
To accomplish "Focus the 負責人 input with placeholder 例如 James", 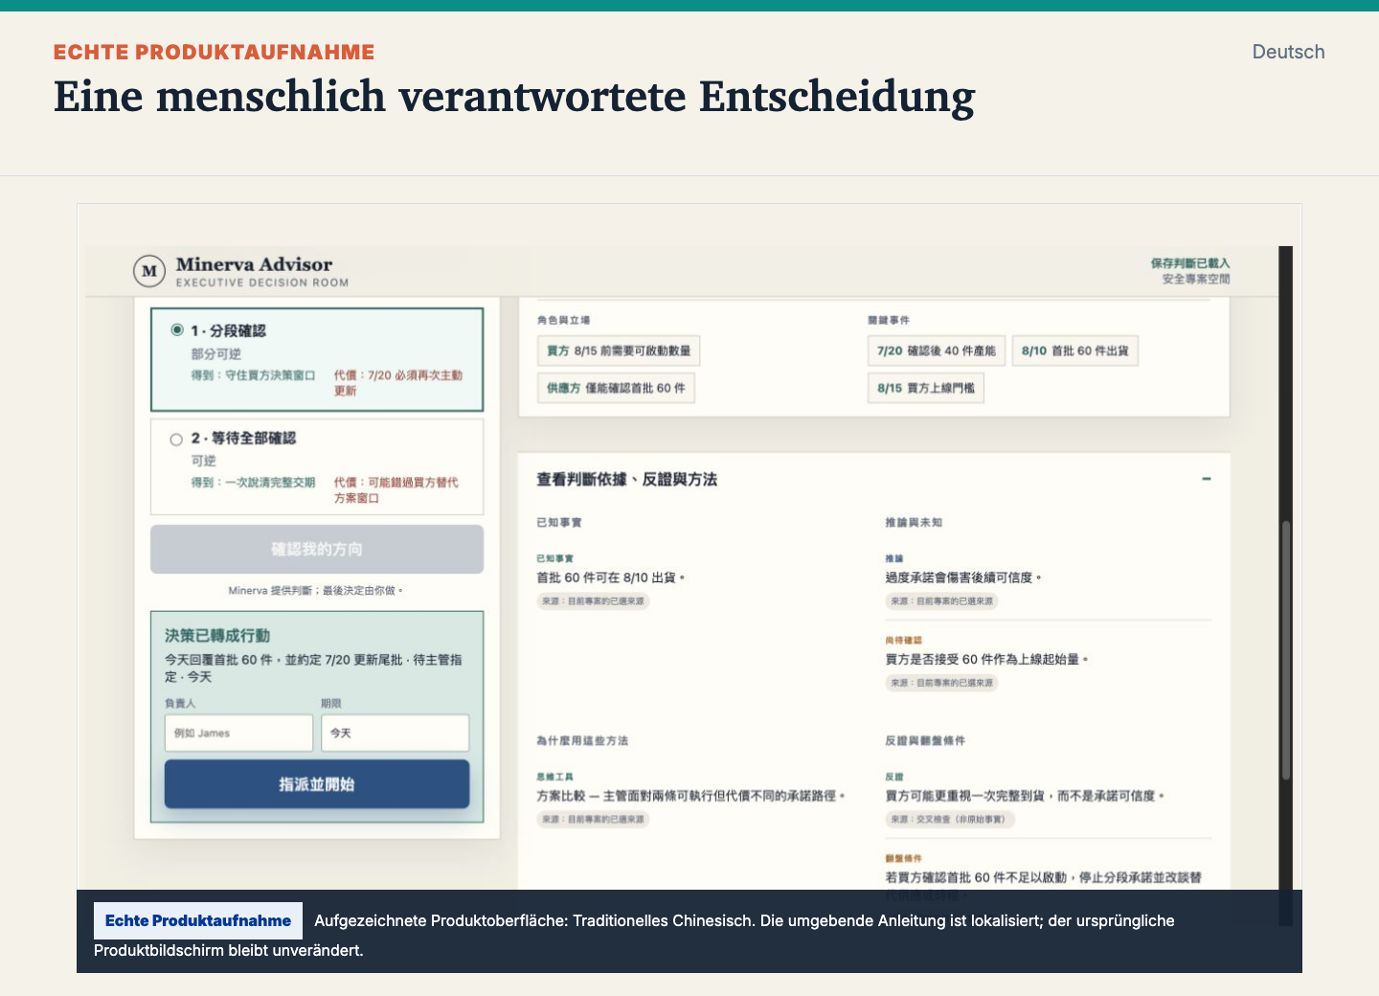I will [238, 733].
